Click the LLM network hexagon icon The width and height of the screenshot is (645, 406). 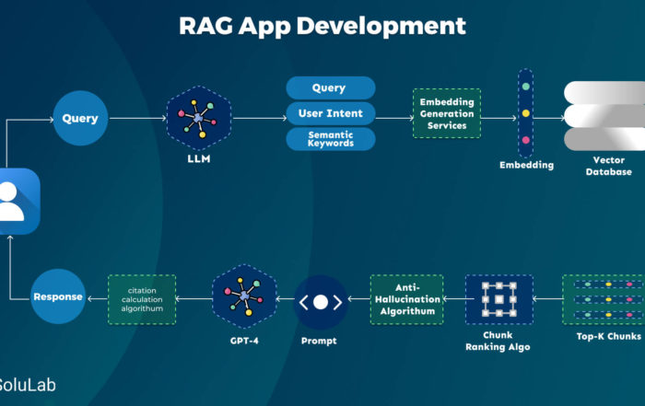199,119
